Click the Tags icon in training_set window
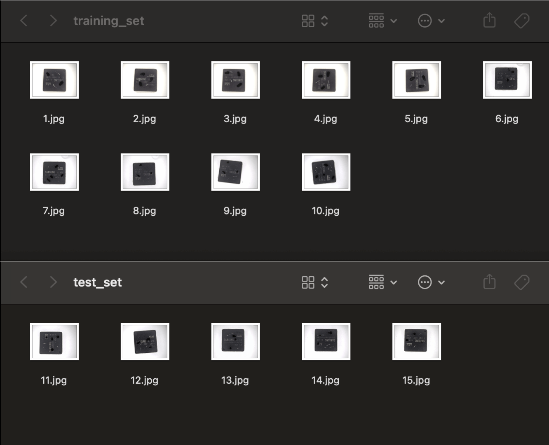549x445 pixels. (522, 21)
